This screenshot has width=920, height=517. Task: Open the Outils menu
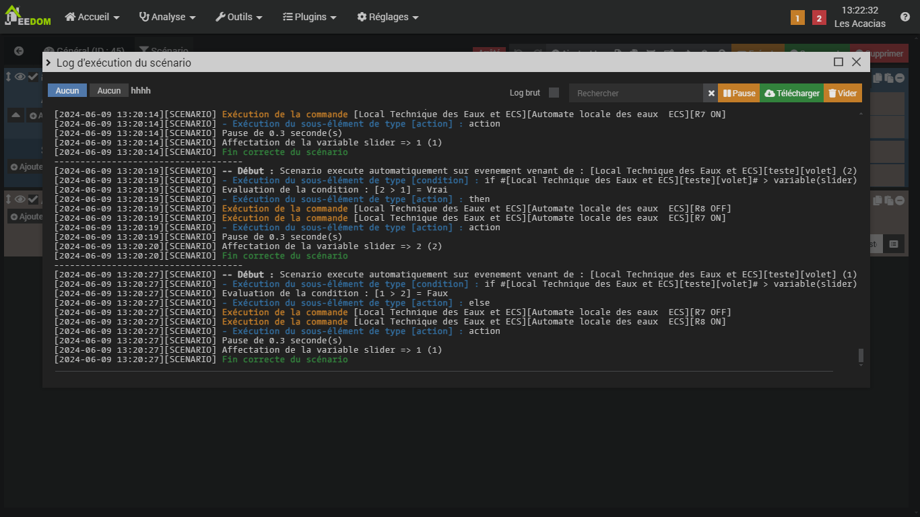pyautogui.click(x=238, y=17)
